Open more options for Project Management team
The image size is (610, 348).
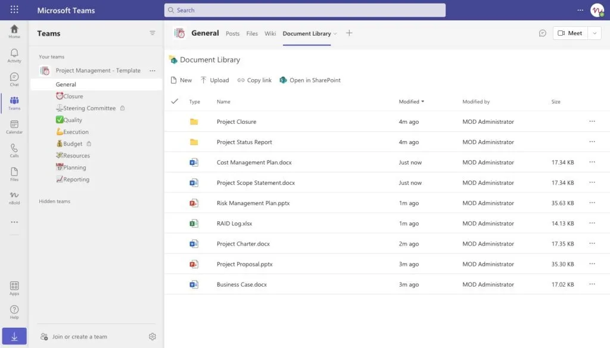[x=152, y=70]
